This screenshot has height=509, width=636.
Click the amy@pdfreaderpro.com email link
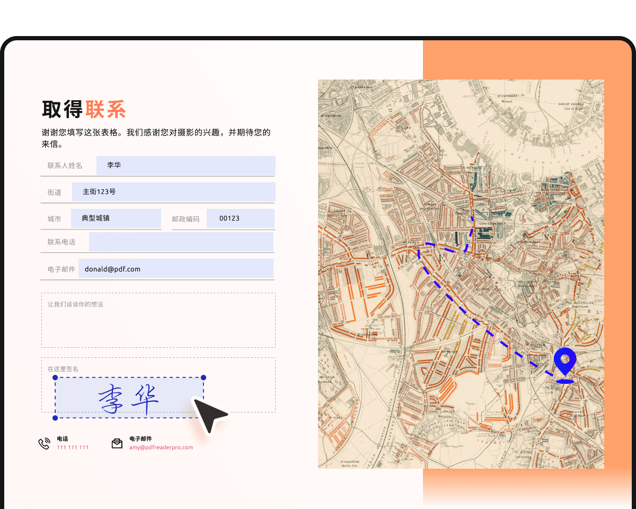[160, 447]
